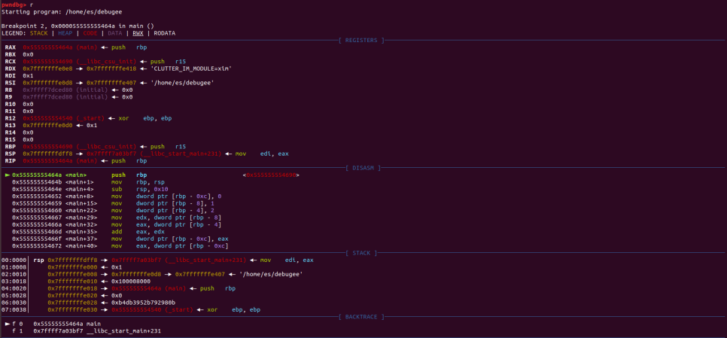The image size is (727, 338).
Task: Click stack address '0x7fffffffe018'
Action: [x=72, y=288]
